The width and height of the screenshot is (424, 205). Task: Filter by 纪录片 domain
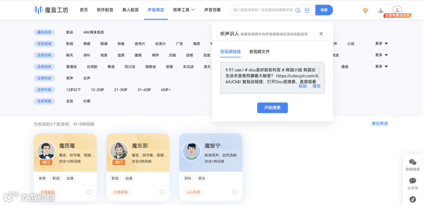click(x=161, y=44)
